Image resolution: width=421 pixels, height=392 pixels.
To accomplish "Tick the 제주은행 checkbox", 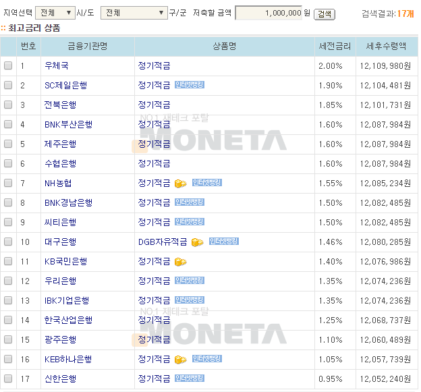I will [8, 144].
